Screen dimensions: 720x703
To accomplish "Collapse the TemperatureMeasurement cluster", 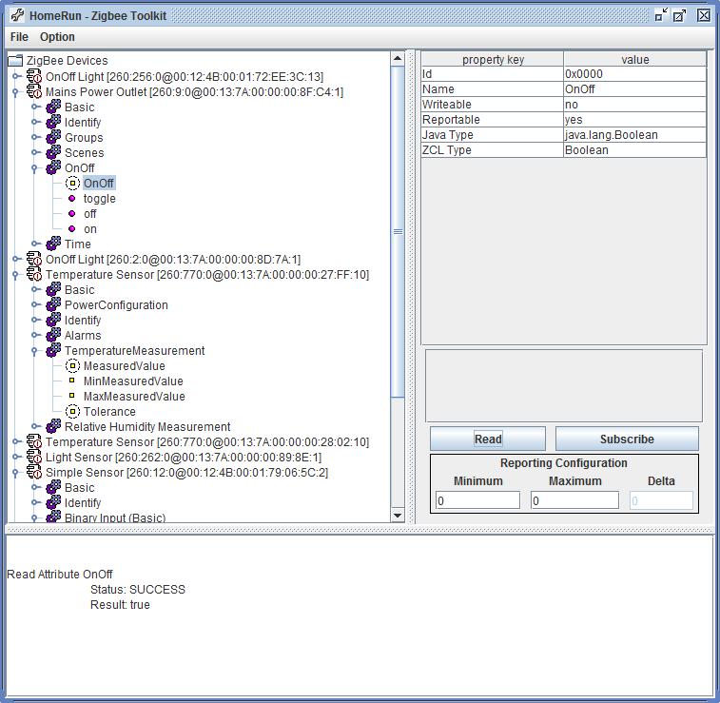I will coord(34,351).
